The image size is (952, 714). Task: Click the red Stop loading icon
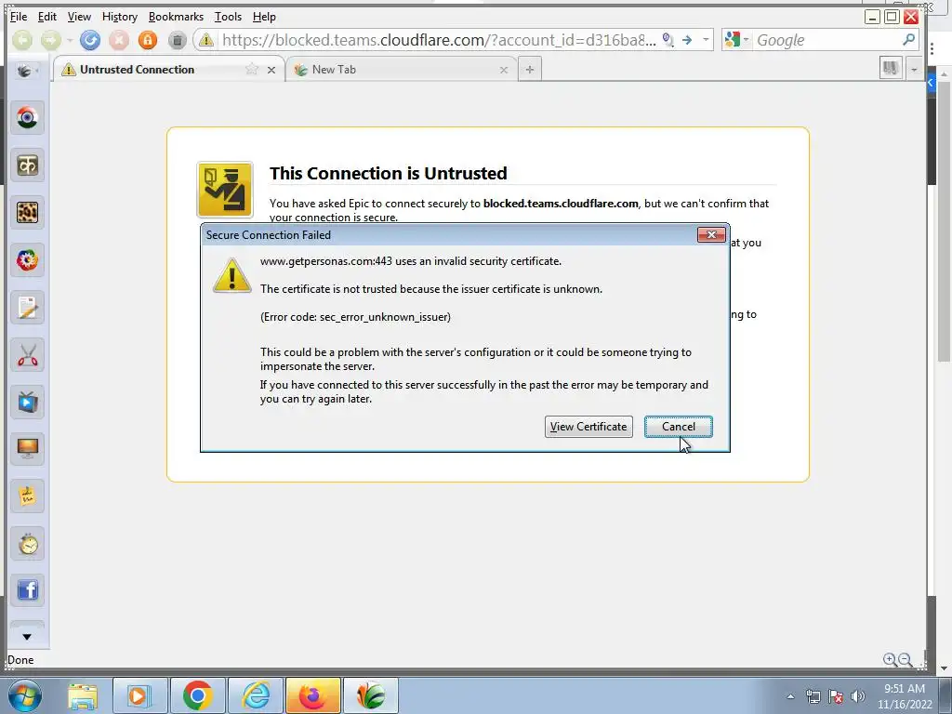coord(119,40)
